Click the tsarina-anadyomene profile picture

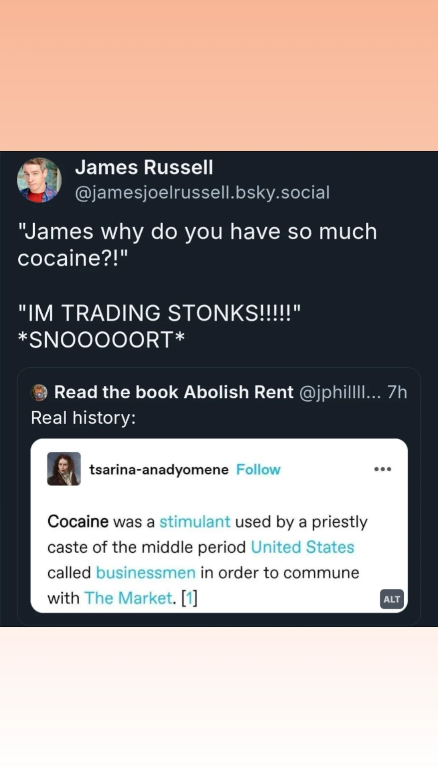coord(64,469)
